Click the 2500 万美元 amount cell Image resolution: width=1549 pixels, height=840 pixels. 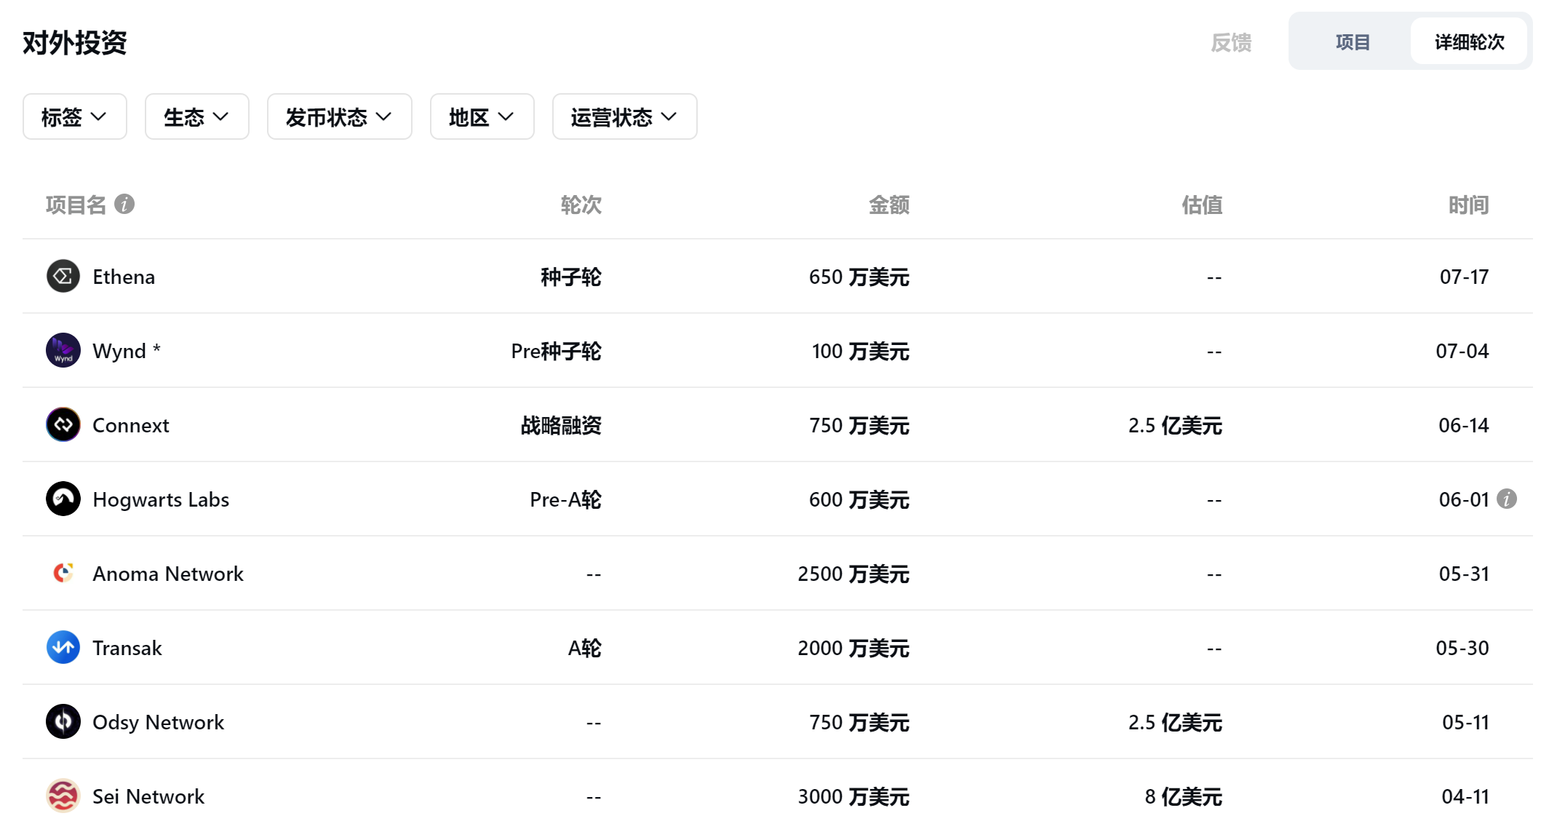pyautogui.click(x=853, y=574)
